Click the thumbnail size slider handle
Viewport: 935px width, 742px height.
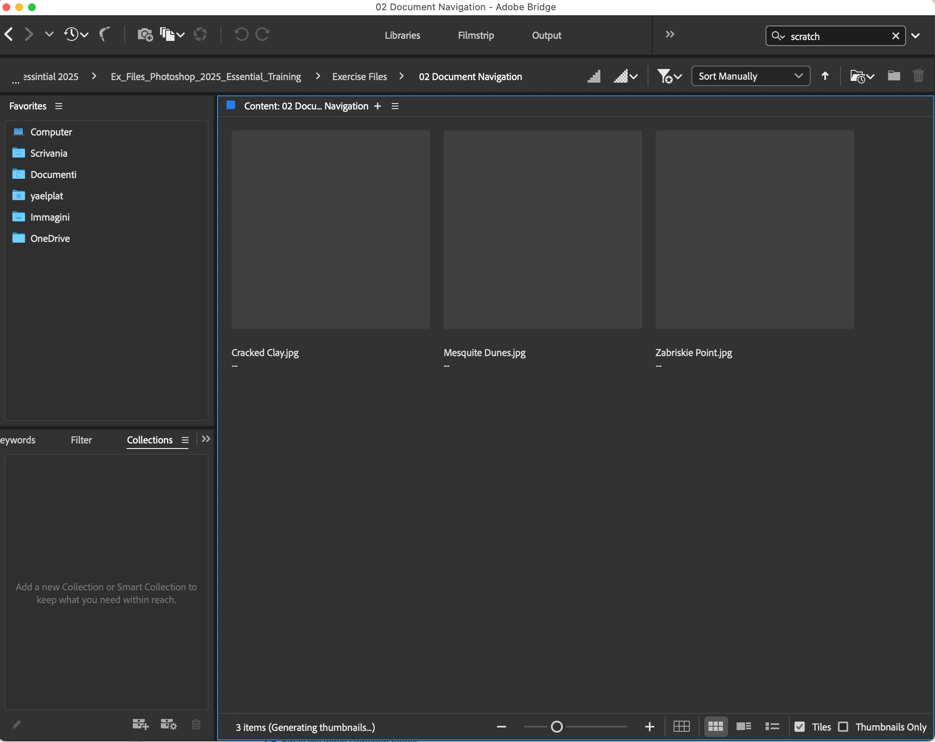[x=556, y=726]
